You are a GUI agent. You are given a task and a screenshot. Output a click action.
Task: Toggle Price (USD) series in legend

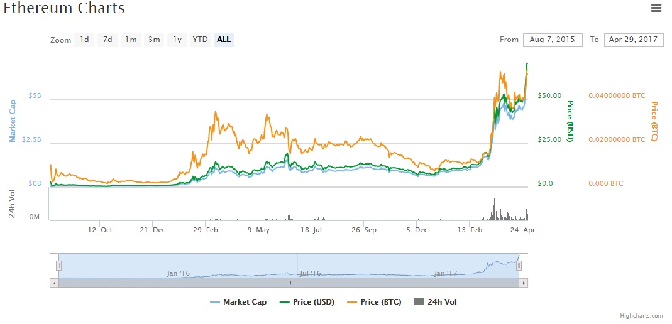pyautogui.click(x=307, y=302)
